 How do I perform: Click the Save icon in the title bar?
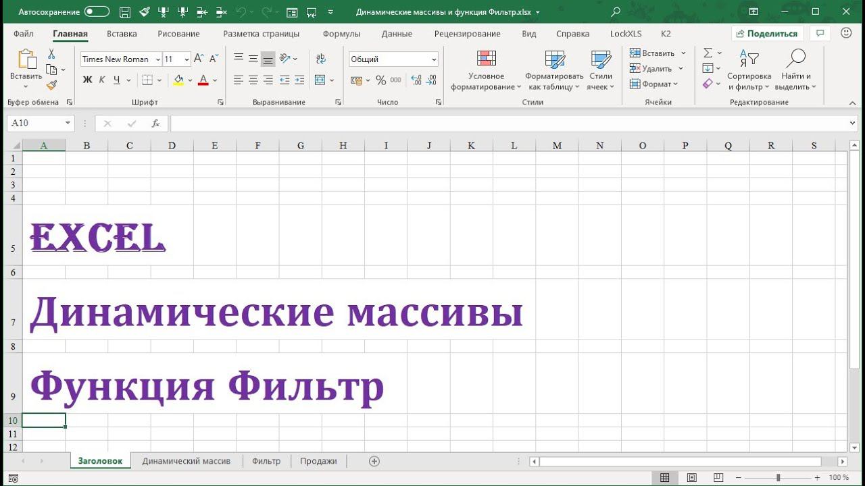click(x=125, y=12)
